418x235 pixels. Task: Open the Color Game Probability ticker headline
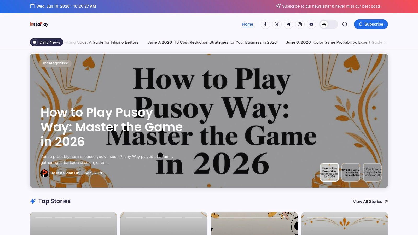pyautogui.click(x=351, y=42)
